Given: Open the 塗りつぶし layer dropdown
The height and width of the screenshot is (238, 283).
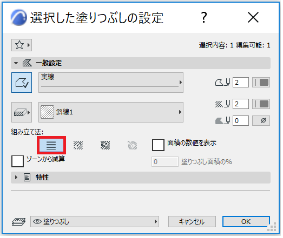Looking at the screenshot, I should click(x=95, y=222).
